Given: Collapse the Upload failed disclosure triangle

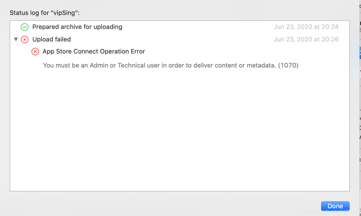Looking at the screenshot, I should (x=16, y=39).
